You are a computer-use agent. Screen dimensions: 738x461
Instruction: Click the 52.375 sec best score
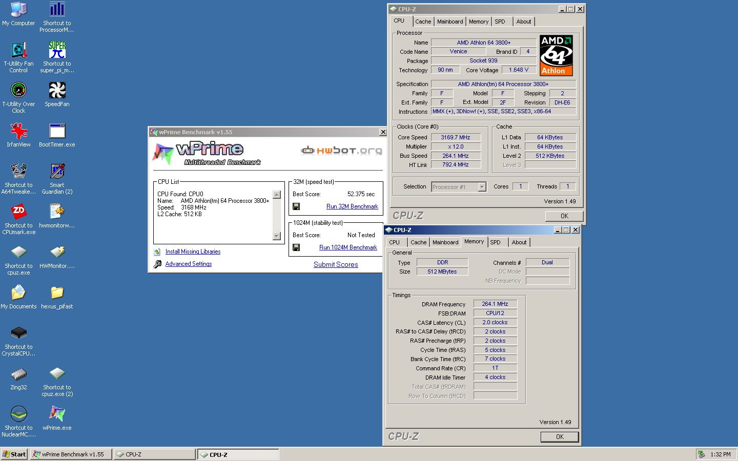click(x=361, y=194)
